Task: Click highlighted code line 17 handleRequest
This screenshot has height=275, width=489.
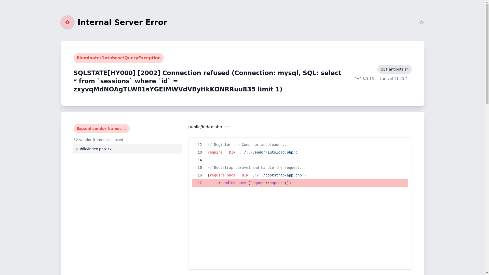Action: 300,183
